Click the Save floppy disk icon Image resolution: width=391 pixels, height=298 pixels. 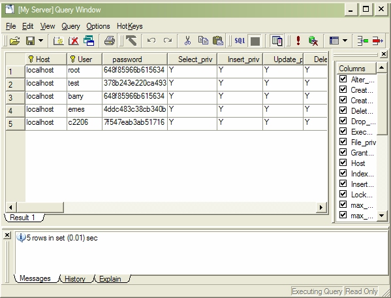click(x=31, y=41)
